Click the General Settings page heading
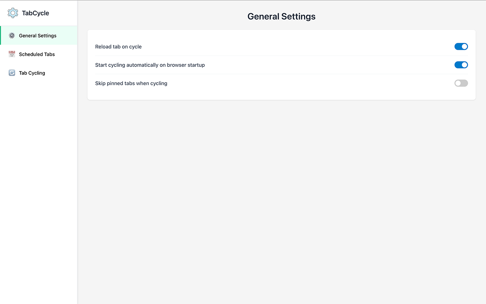The height and width of the screenshot is (304, 486). (281, 17)
